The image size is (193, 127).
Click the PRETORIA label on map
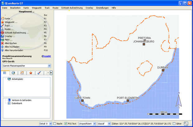click(144, 38)
